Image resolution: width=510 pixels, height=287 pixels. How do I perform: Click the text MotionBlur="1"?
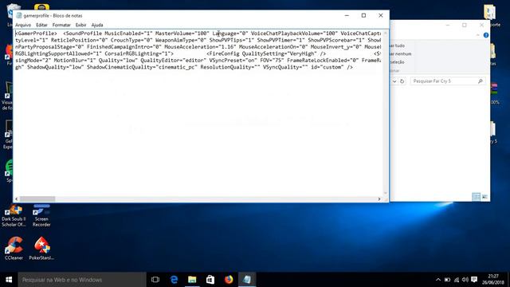pyautogui.click(x=75, y=61)
